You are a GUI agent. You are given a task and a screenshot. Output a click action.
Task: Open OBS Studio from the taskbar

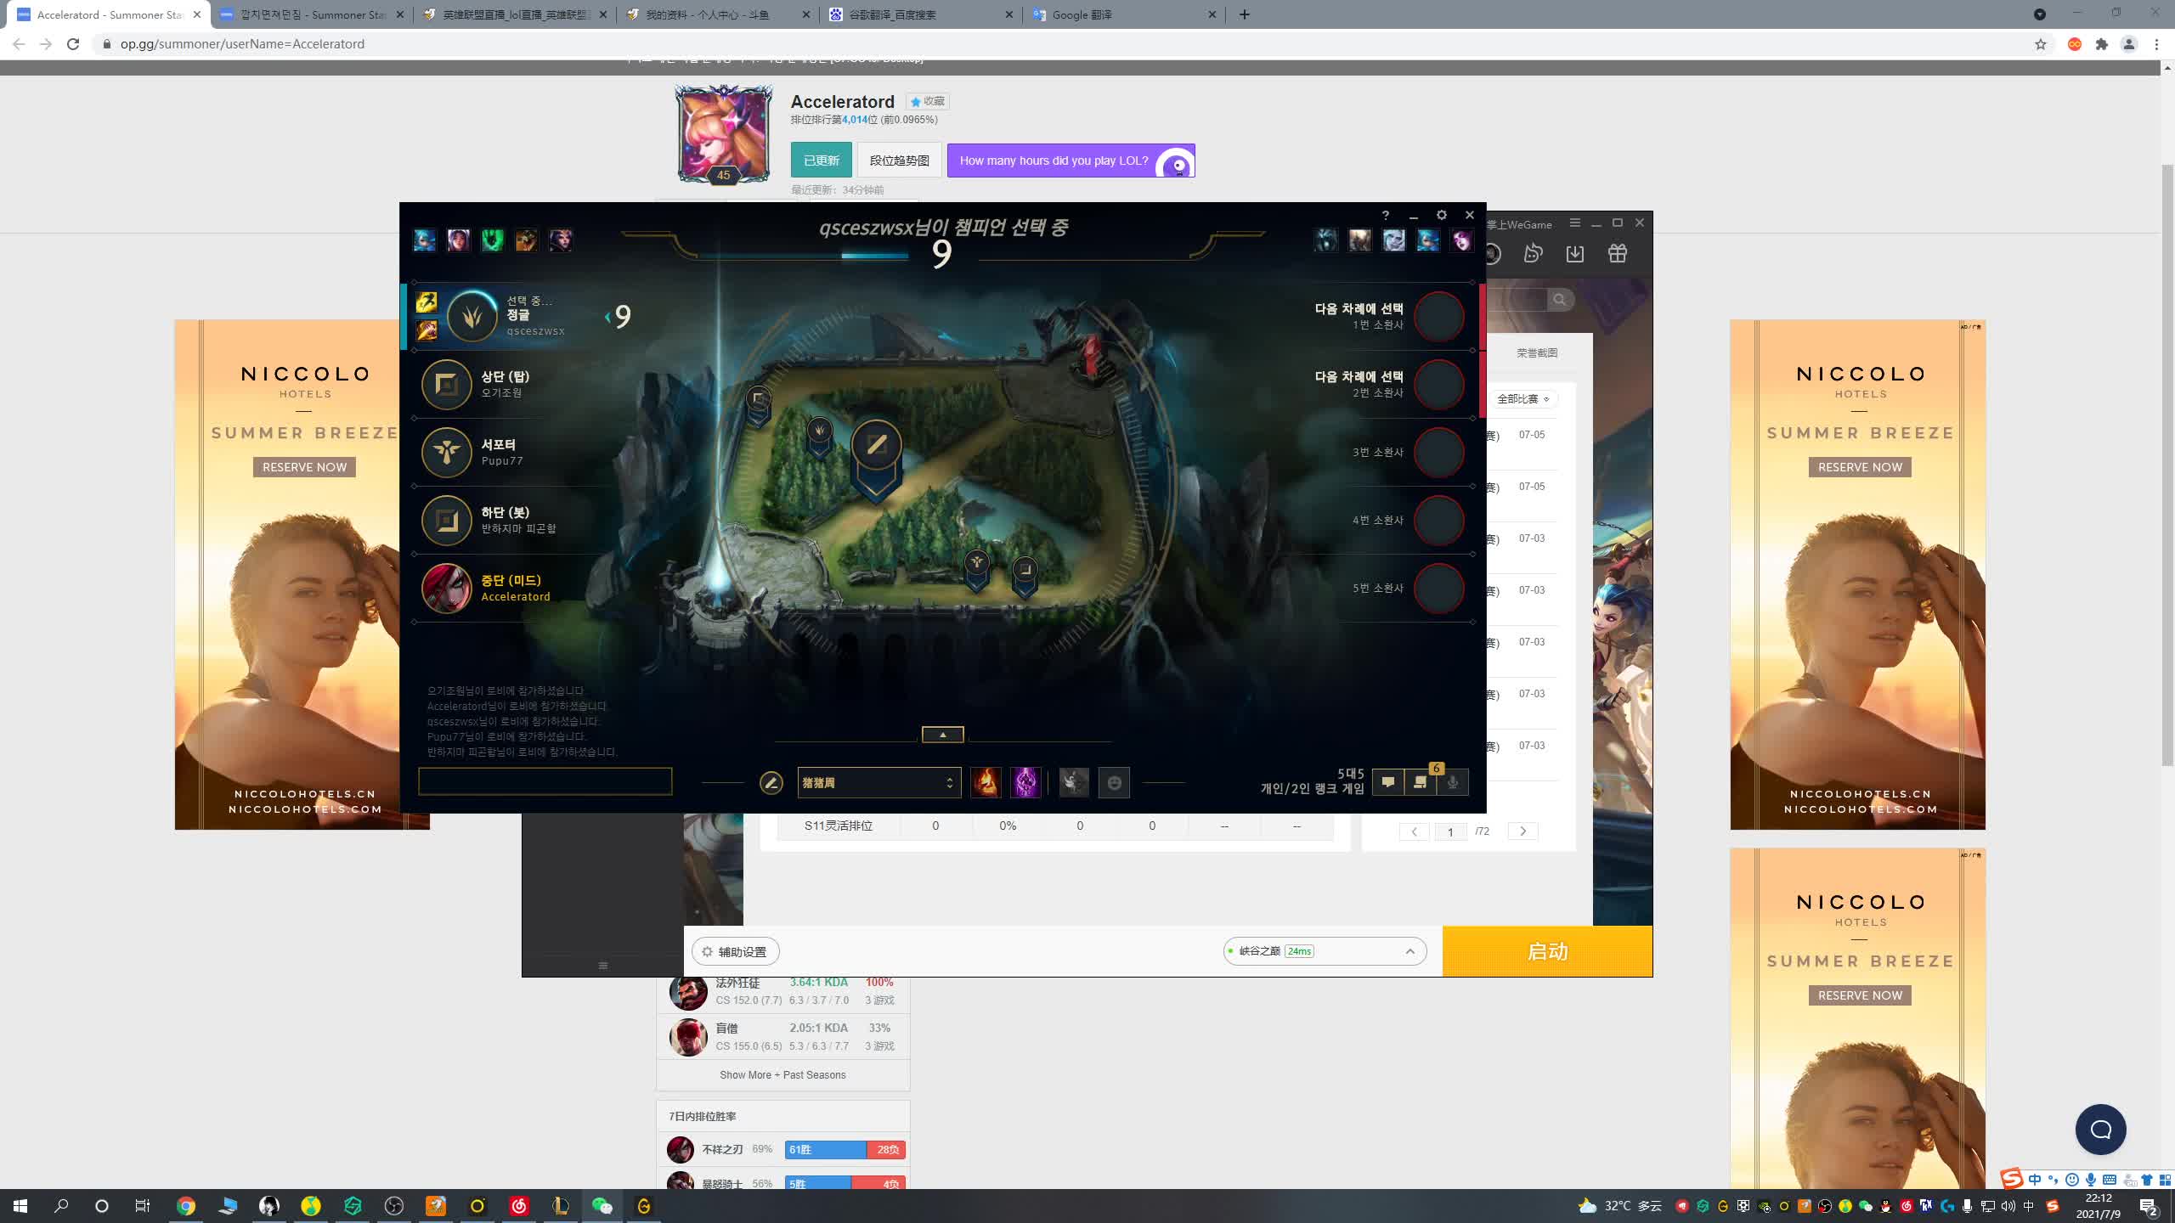coord(394,1206)
